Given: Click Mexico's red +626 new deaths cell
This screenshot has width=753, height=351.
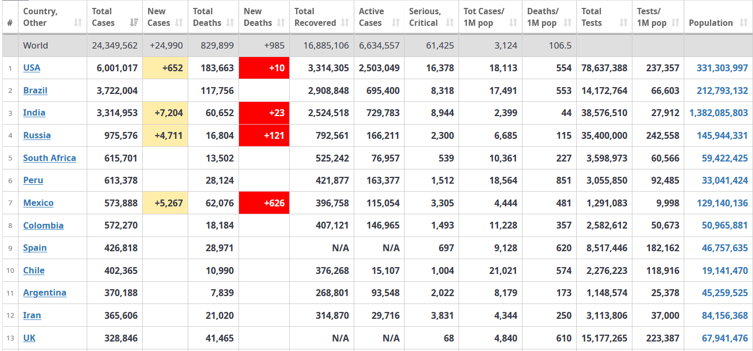Looking at the screenshot, I should pos(264,203).
